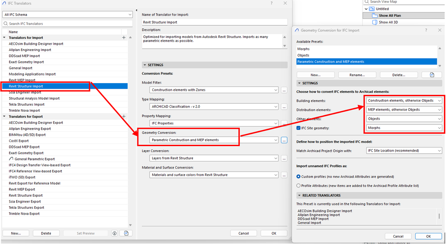447x245 pixels.
Task: Select Objects preset in Available Presets
Action: pyautogui.click(x=366, y=55)
